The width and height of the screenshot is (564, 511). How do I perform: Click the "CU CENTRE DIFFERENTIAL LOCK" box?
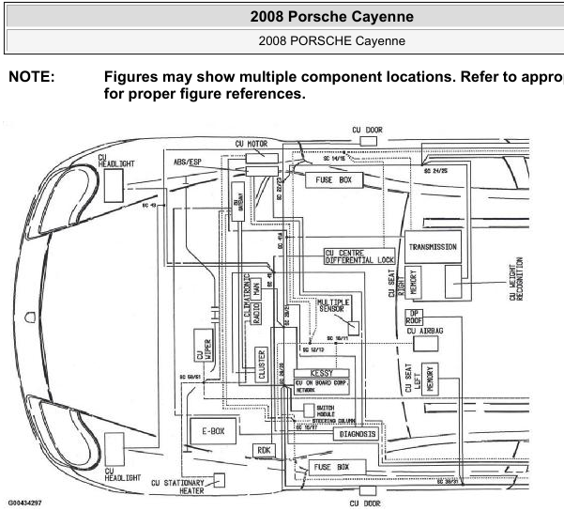point(359,256)
